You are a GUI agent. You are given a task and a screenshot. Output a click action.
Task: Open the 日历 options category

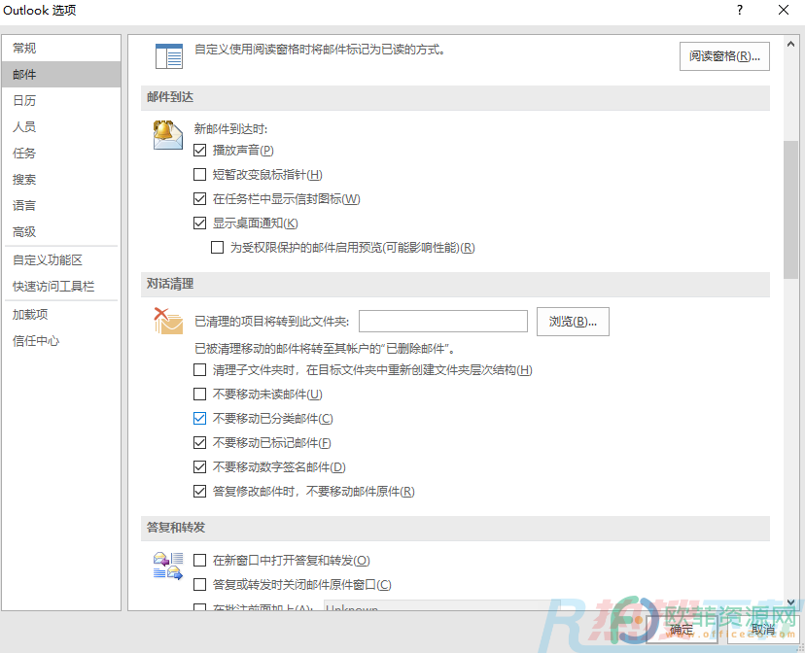pyautogui.click(x=61, y=100)
